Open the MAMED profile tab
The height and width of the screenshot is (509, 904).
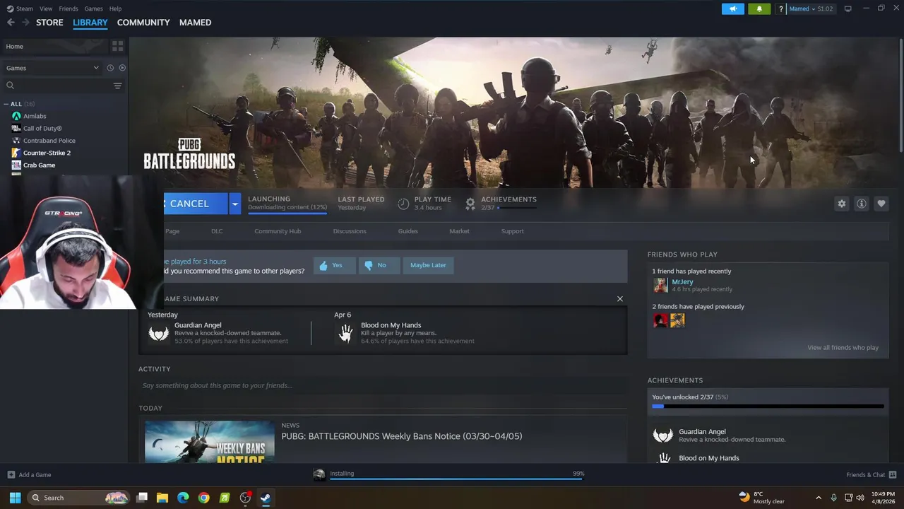pyautogui.click(x=195, y=23)
